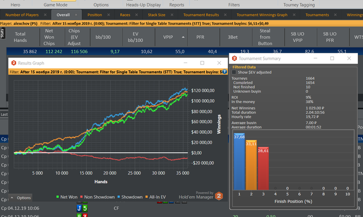
Task: Expand the Options panel in Results Graph
Action: coord(20,198)
